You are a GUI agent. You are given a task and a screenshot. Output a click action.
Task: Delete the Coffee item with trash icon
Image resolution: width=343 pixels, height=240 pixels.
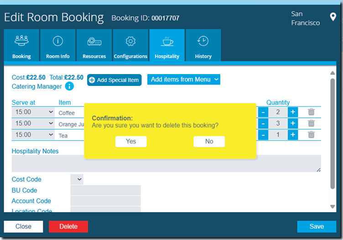pyautogui.click(x=311, y=112)
